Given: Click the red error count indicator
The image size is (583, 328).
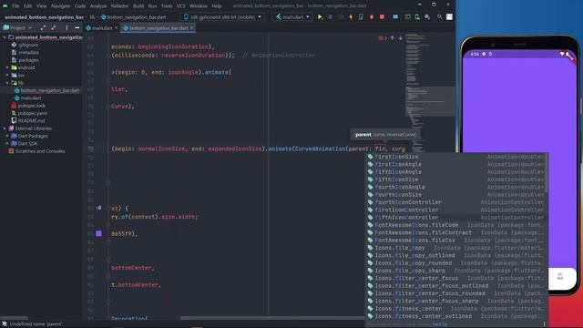Looking at the screenshot, I should [x=383, y=38].
